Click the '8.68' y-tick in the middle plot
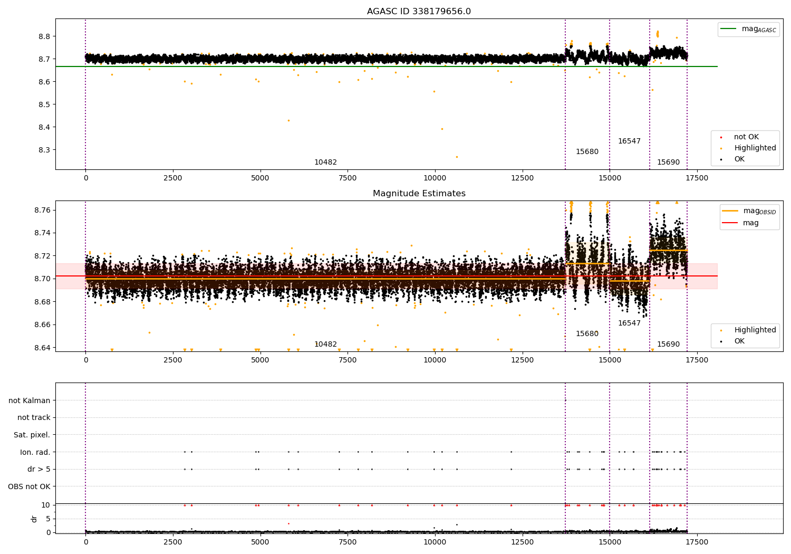 42,302
